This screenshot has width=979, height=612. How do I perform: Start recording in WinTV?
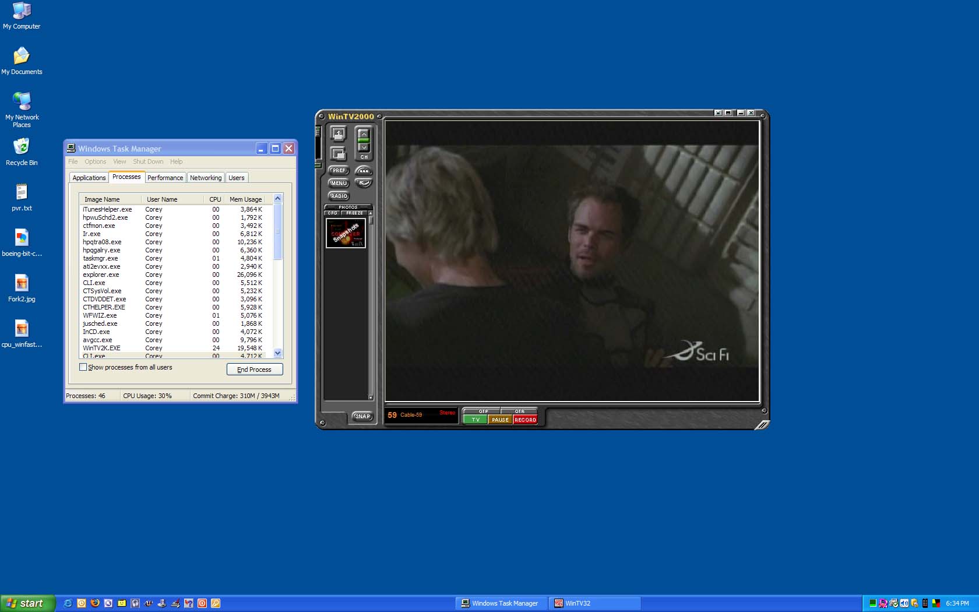(x=525, y=420)
